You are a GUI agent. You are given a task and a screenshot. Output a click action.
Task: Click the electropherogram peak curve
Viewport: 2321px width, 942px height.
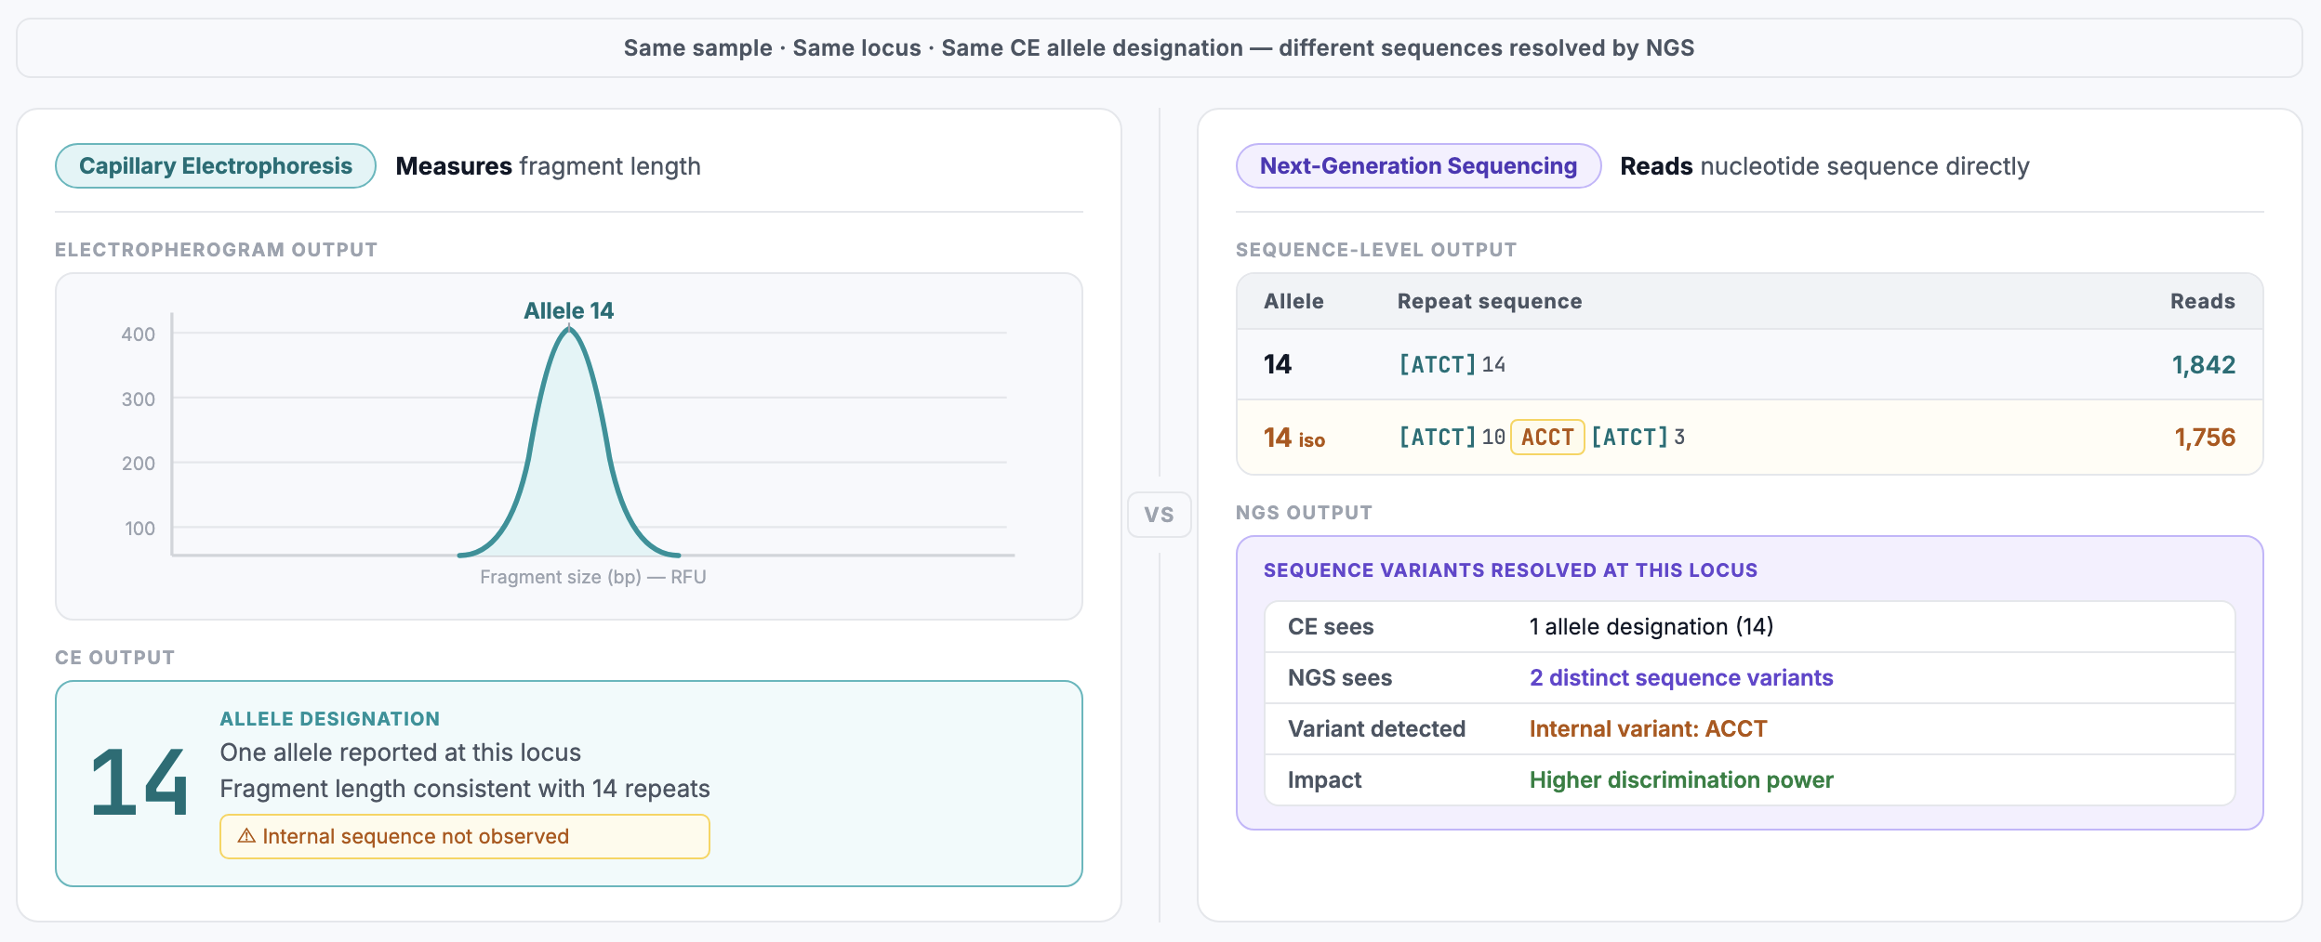click(569, 444)
